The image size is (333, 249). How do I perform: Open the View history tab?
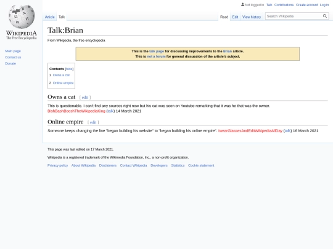coord(252,17)
